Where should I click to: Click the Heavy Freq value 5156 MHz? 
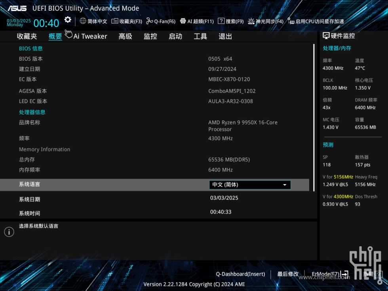click(x=365, y=184)
